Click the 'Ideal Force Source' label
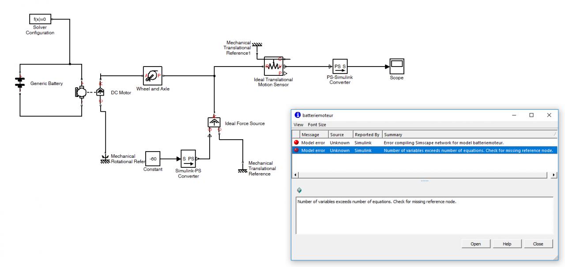This screenshot has height=267, width=565. tap(245, 123)
